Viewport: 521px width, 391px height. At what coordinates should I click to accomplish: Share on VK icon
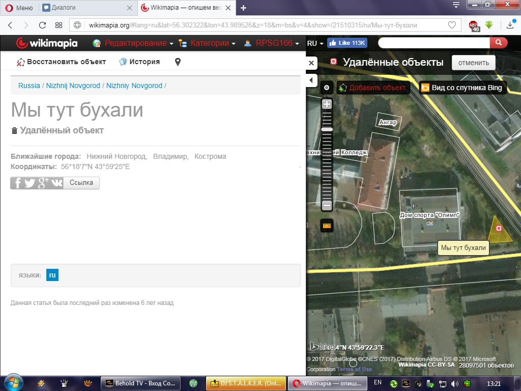(x=56, y=183)
